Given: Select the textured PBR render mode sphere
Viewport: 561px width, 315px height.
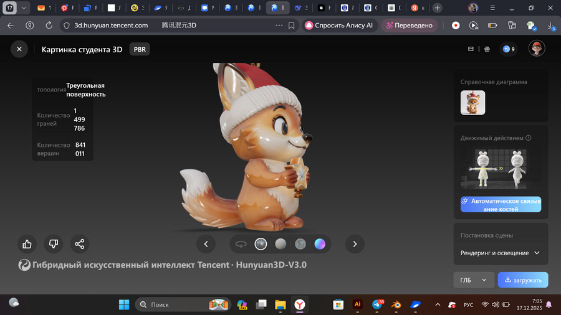Looking at the screenshot, I should (x=261, y=244).
